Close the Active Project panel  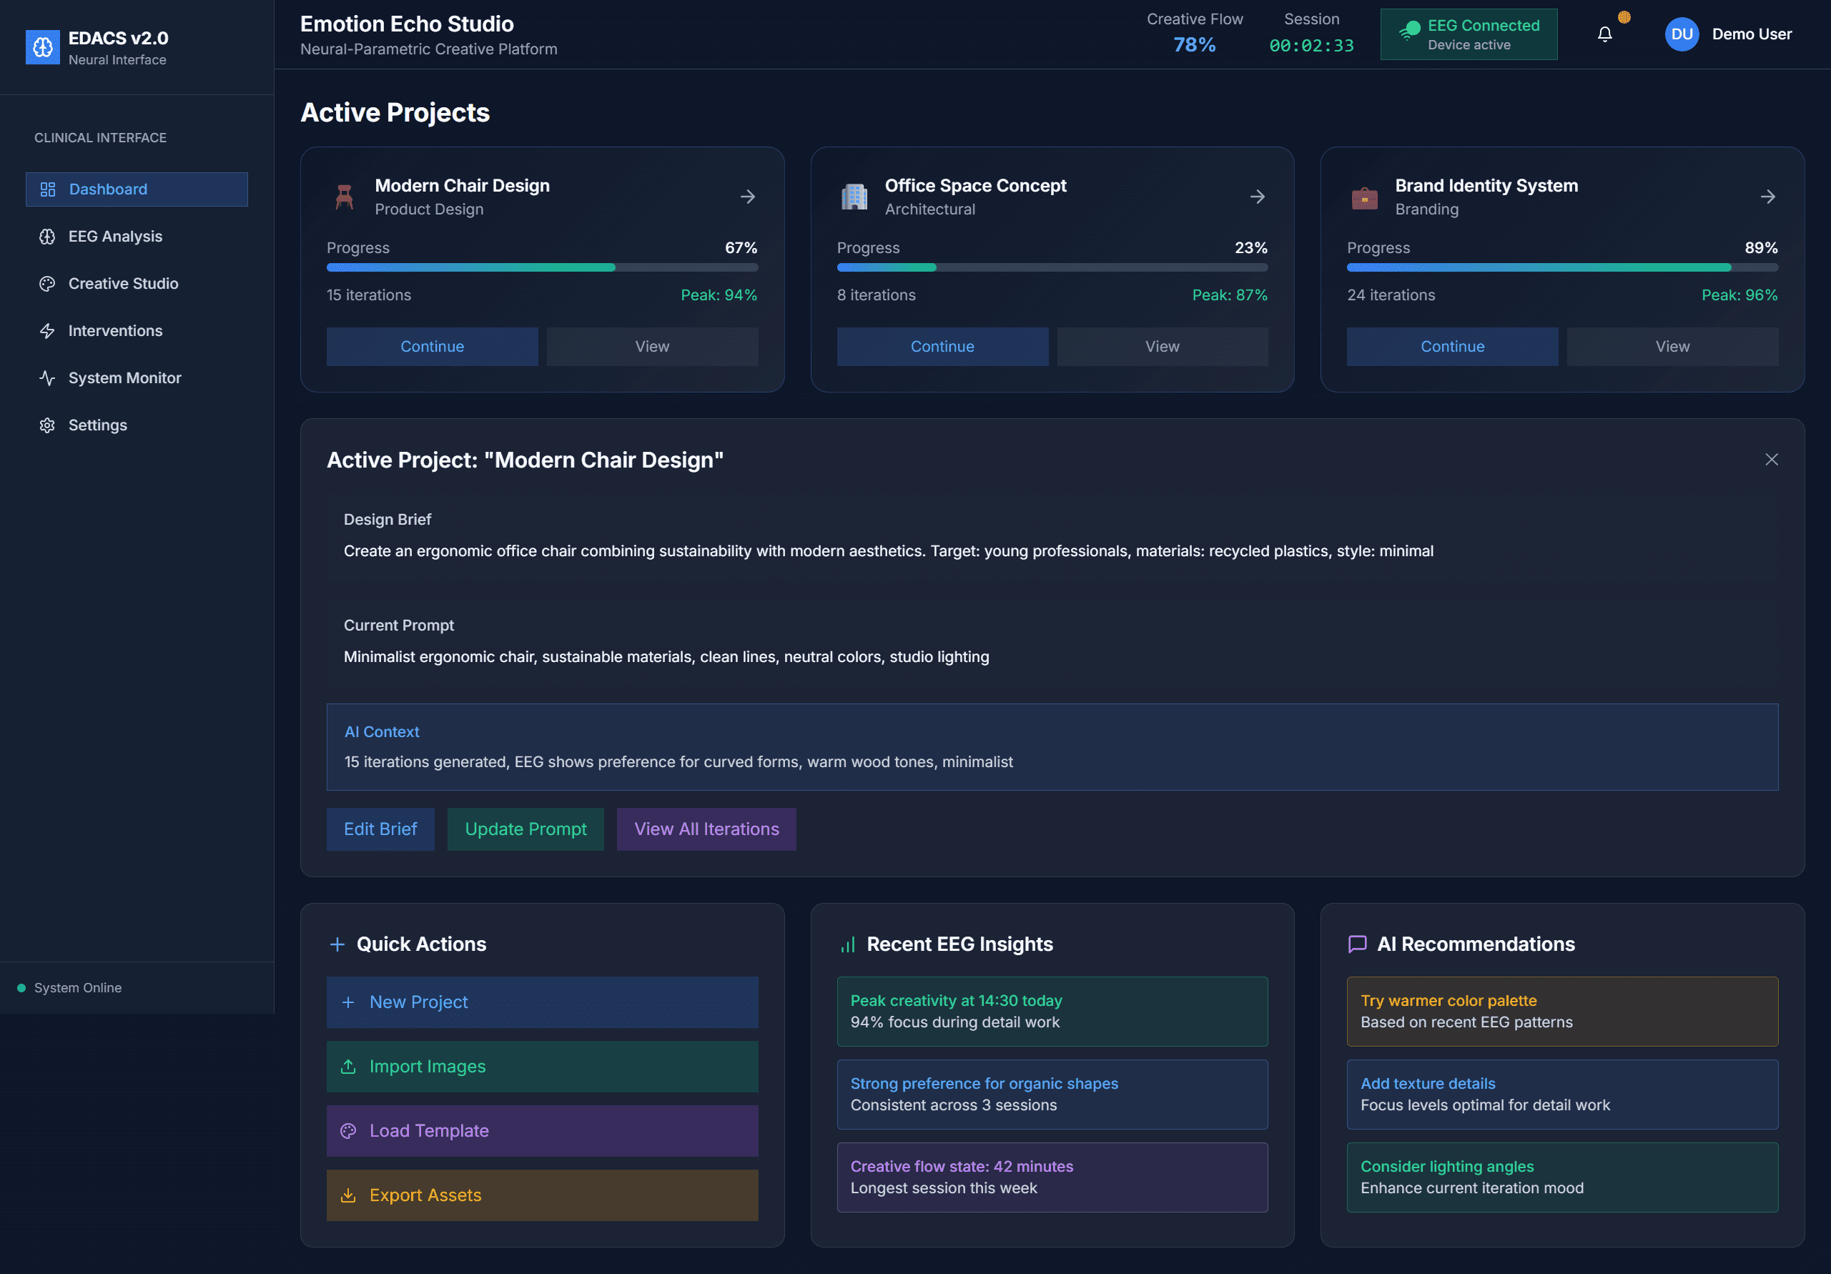coord(1770,459)
